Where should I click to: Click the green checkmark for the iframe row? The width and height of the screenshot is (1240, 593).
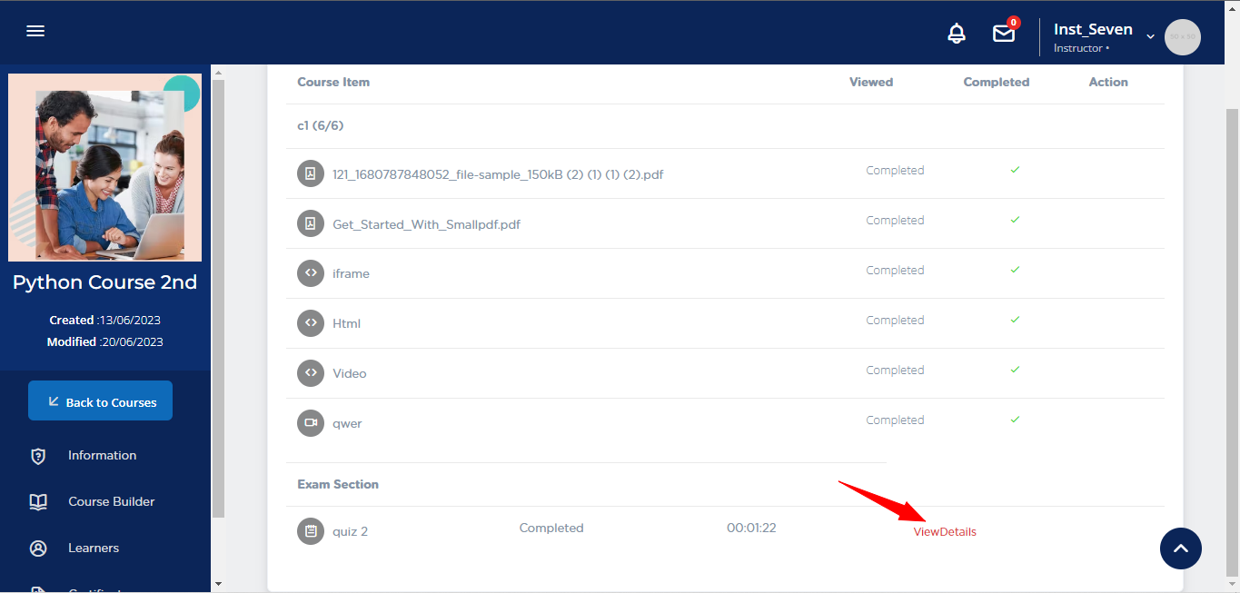tap(1015, 270)
